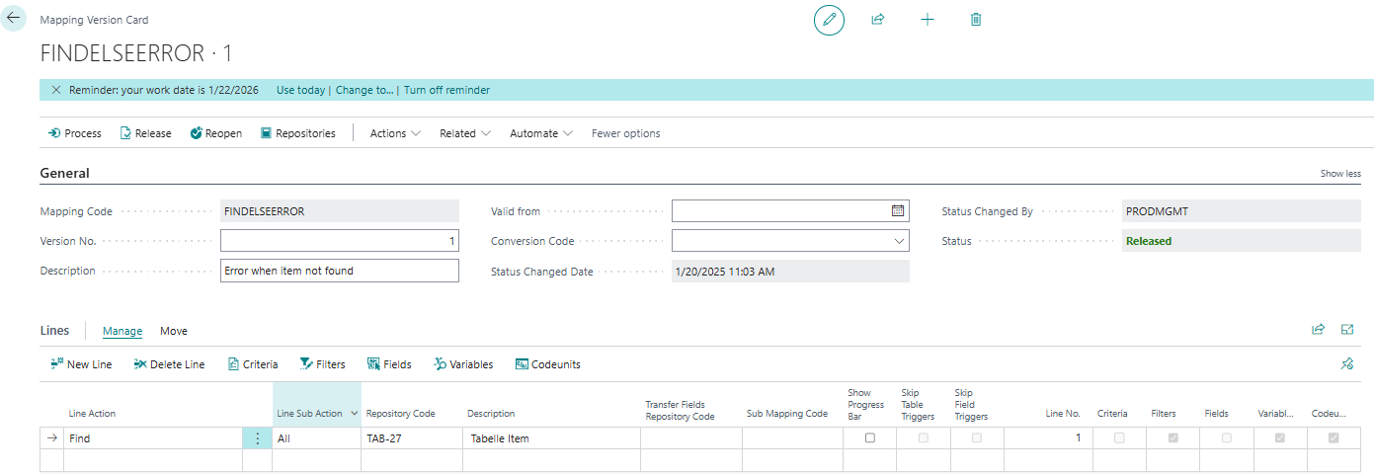Toggle Show Progress Bar checkbox
Screen dimensions: 1374x474
coord(869,438)
